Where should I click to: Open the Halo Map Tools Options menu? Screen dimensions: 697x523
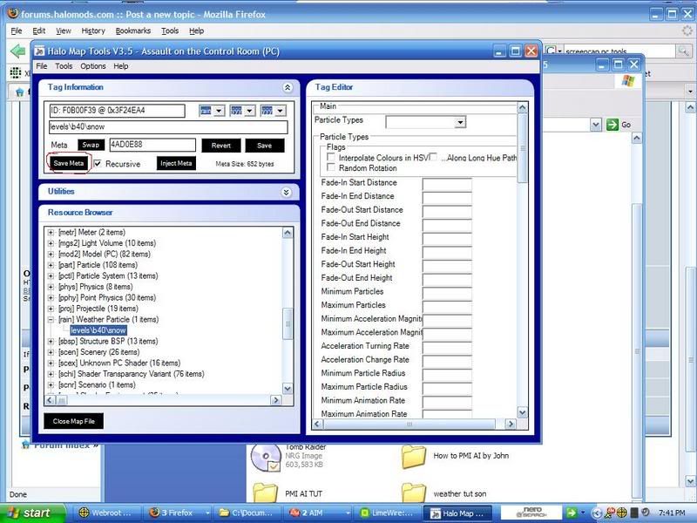coord(93,66)
